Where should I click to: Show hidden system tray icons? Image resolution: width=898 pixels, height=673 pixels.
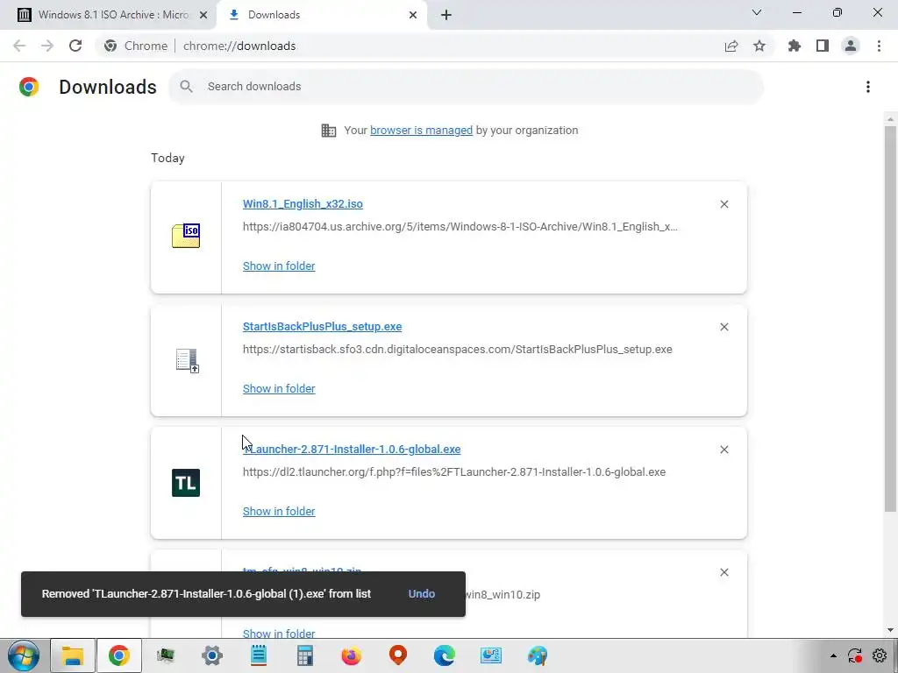pyautogui.click(x=833, y=655)
